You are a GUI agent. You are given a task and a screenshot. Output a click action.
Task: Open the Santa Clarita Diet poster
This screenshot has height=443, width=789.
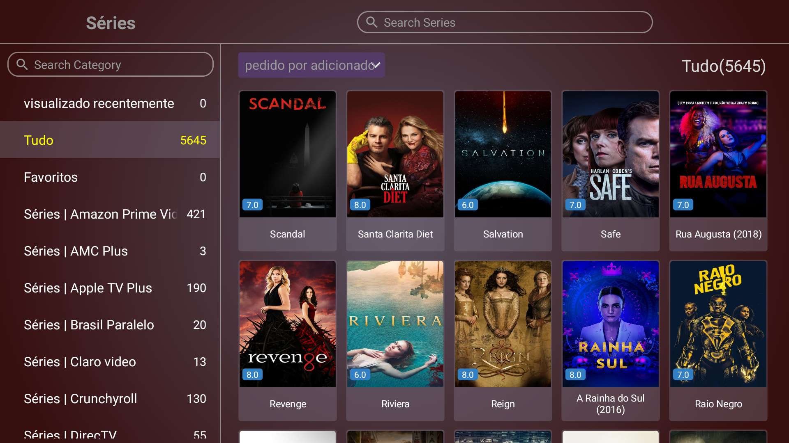pyautogui.click(x=395, y=154)
